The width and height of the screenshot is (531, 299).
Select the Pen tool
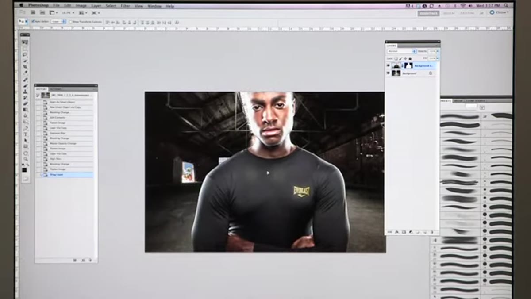(x=25, y=128)
